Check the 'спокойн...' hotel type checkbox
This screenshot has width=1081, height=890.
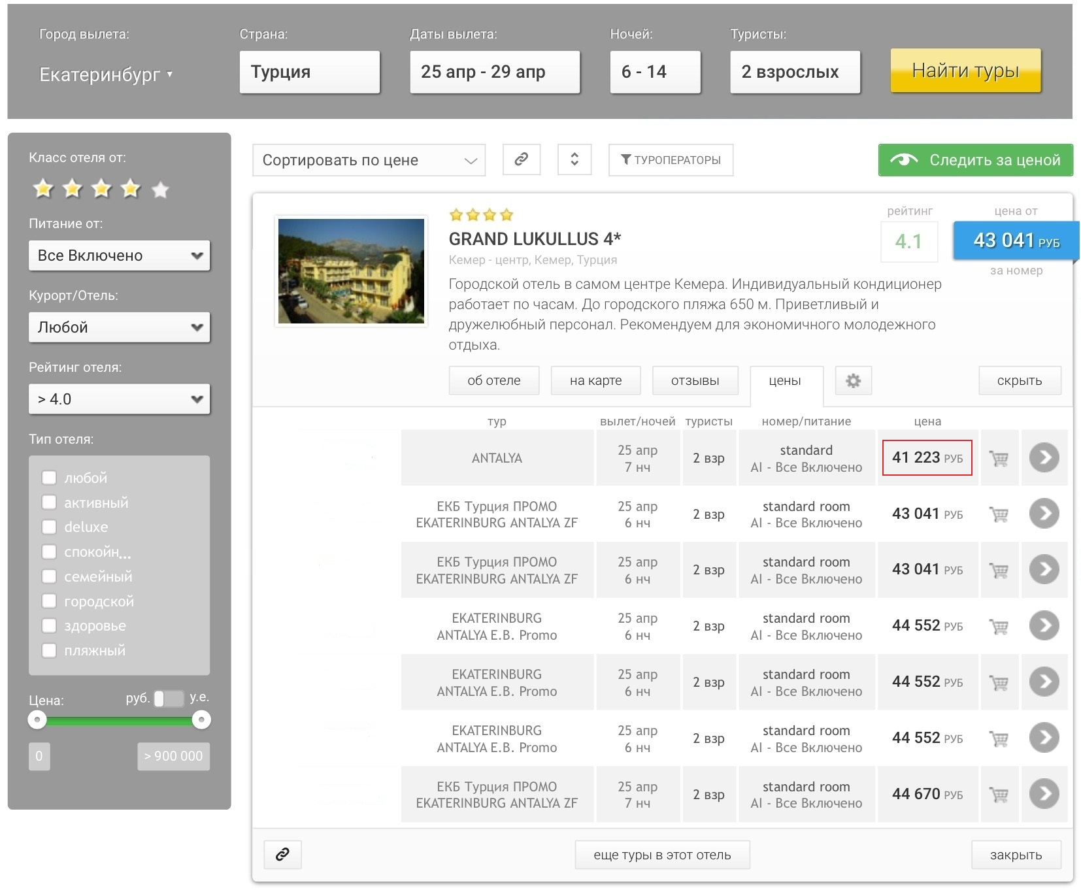[x=49, y=552]
